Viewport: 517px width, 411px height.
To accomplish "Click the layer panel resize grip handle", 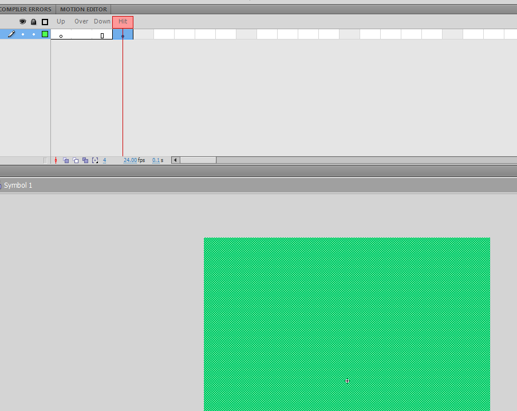I will pyautogui.click(x=45, y=160).
